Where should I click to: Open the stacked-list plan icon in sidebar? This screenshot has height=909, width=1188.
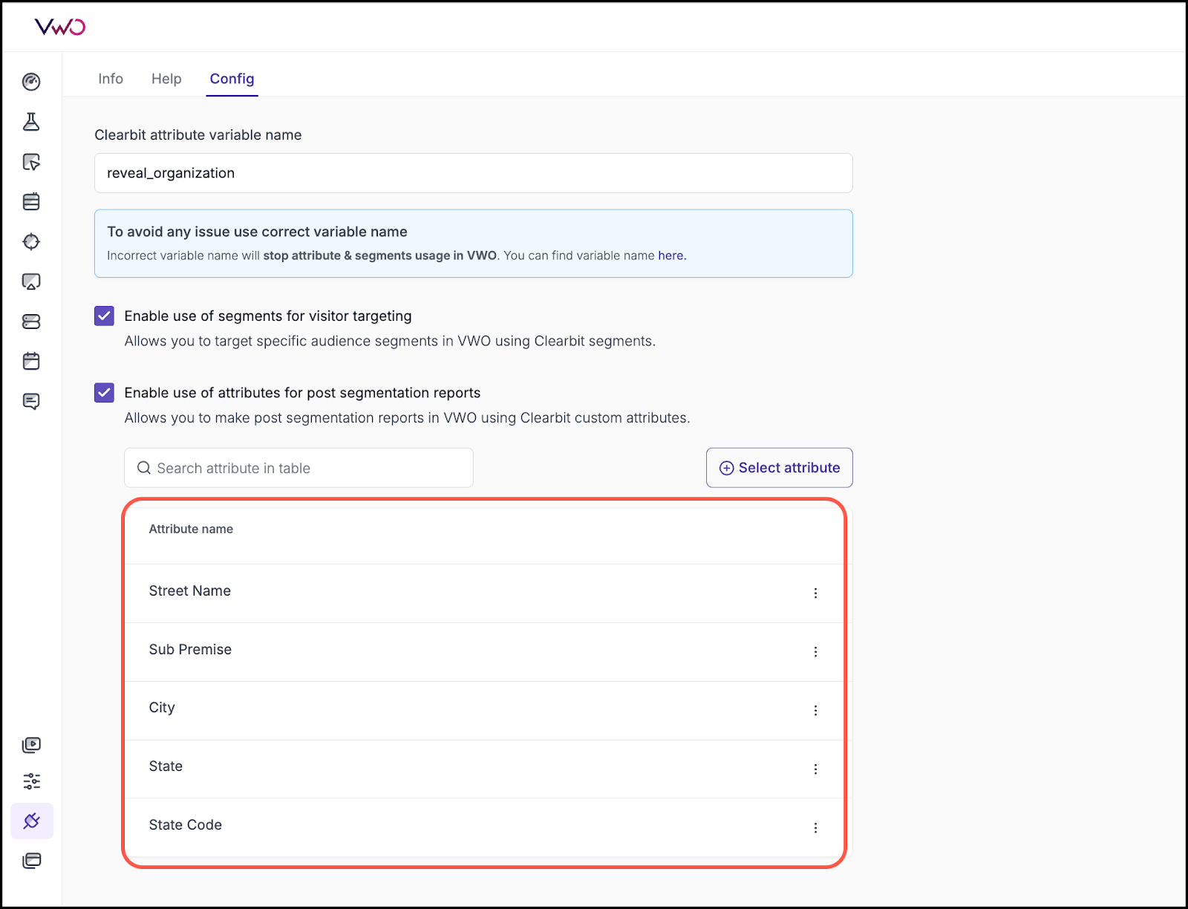coord(31,201)
